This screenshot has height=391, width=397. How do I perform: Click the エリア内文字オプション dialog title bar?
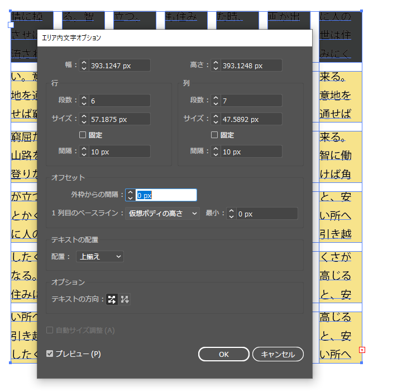175,38
